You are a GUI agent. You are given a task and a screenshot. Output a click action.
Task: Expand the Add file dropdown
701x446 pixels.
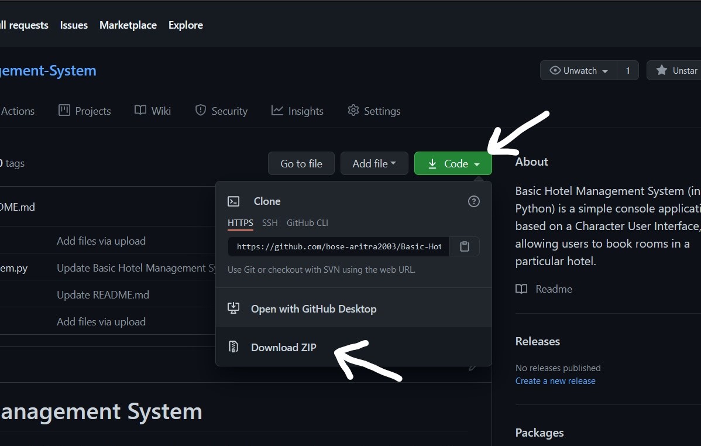coord(374,163)
